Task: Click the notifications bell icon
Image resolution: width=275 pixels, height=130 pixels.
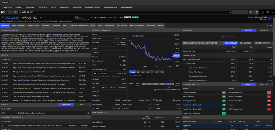Action: (251, 12)
